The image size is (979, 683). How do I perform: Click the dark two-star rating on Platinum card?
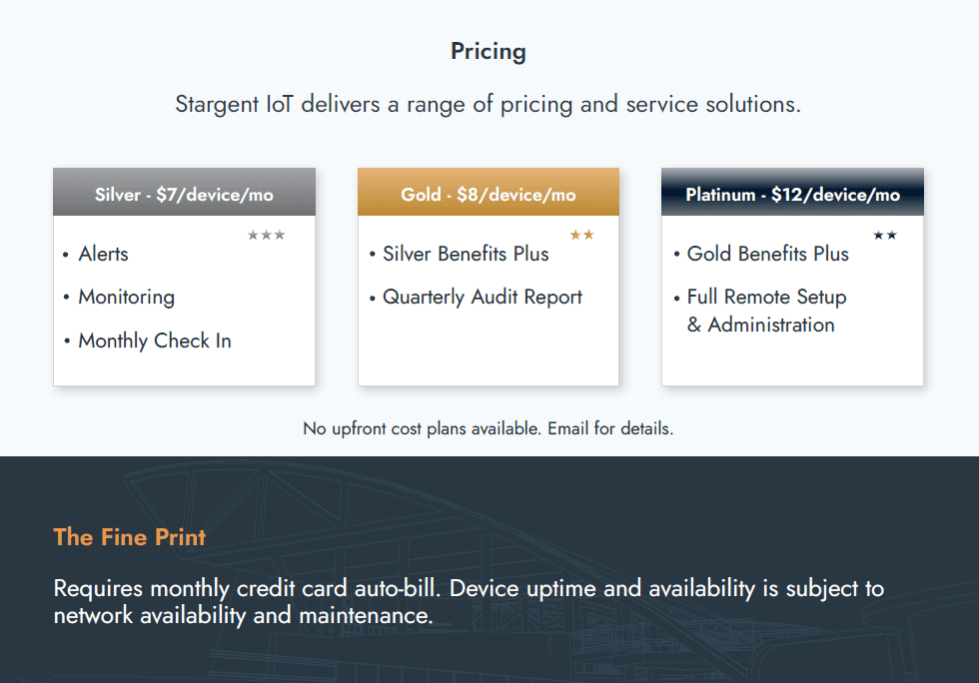coord(885,236)
